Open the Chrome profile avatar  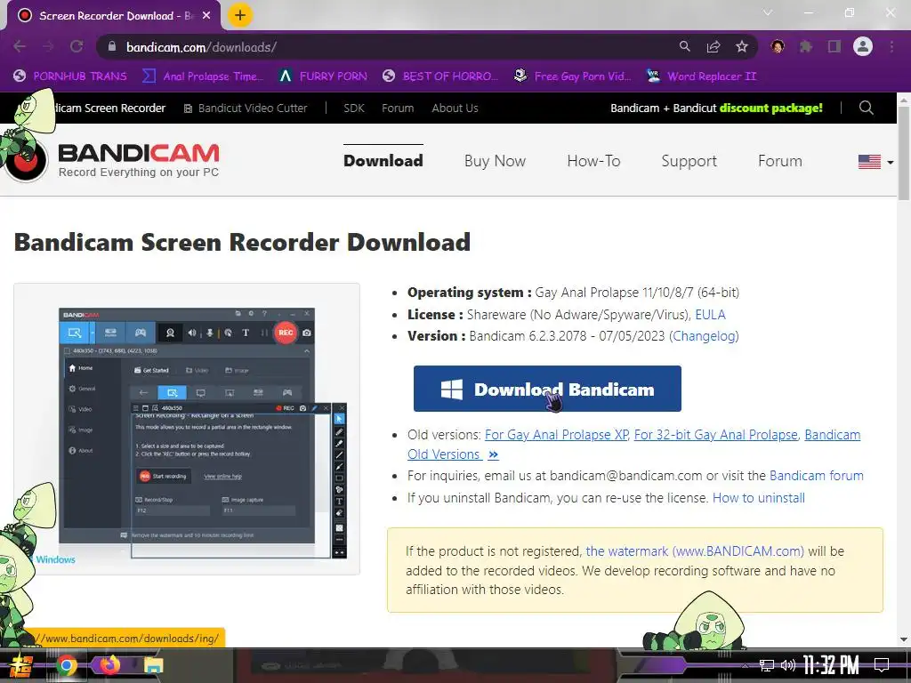coord(863,46)
